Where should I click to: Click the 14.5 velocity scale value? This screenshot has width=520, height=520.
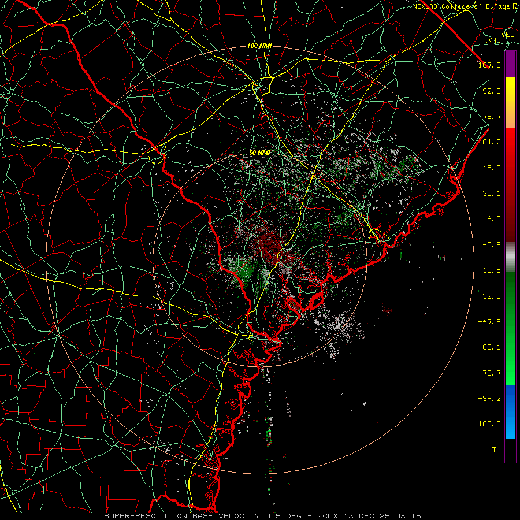point(492,219)
